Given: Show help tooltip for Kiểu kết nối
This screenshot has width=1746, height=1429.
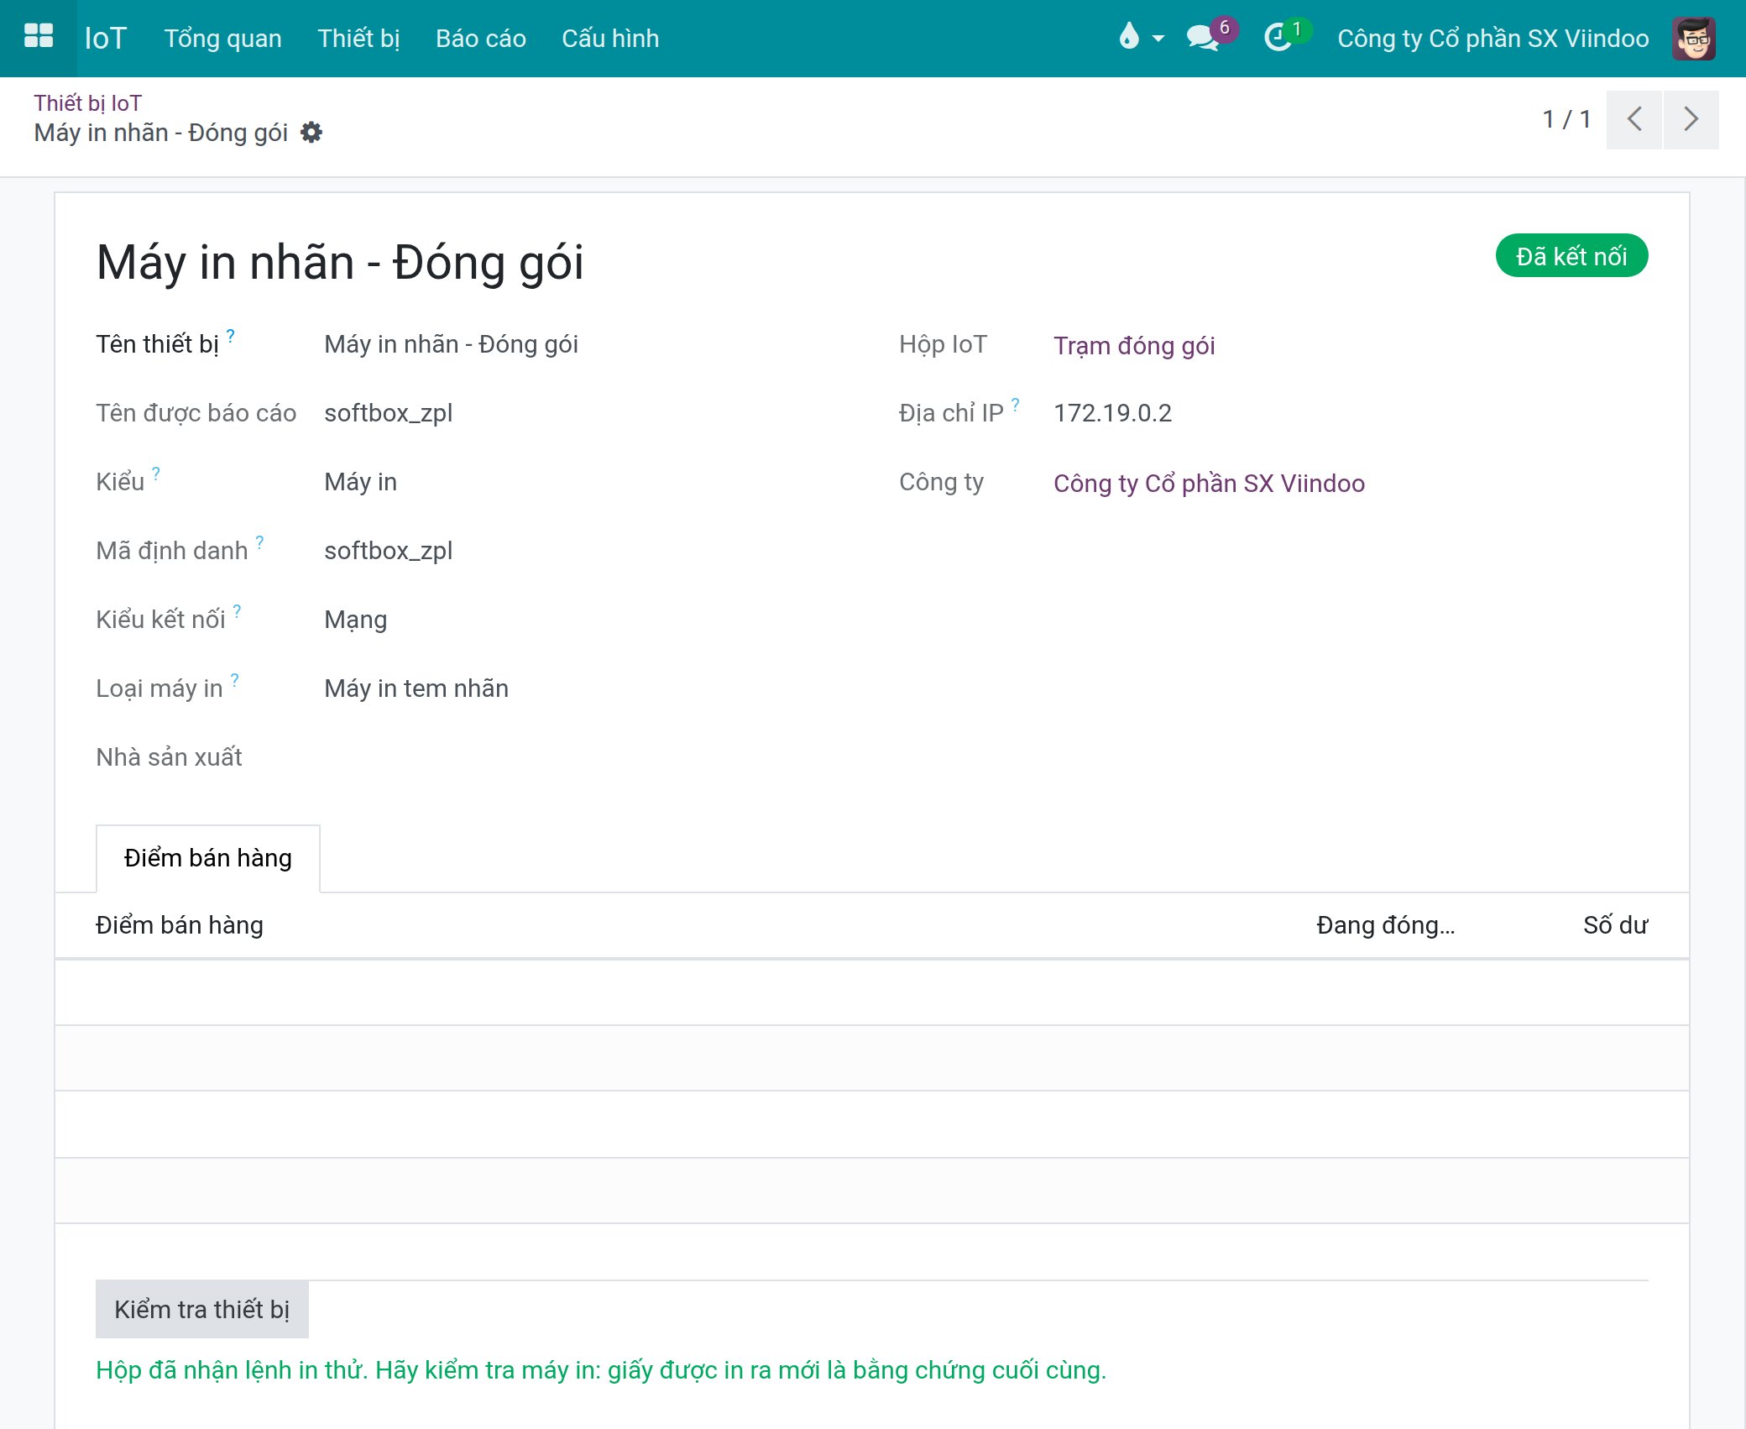Looking at the screenshot, I should 238,611.
